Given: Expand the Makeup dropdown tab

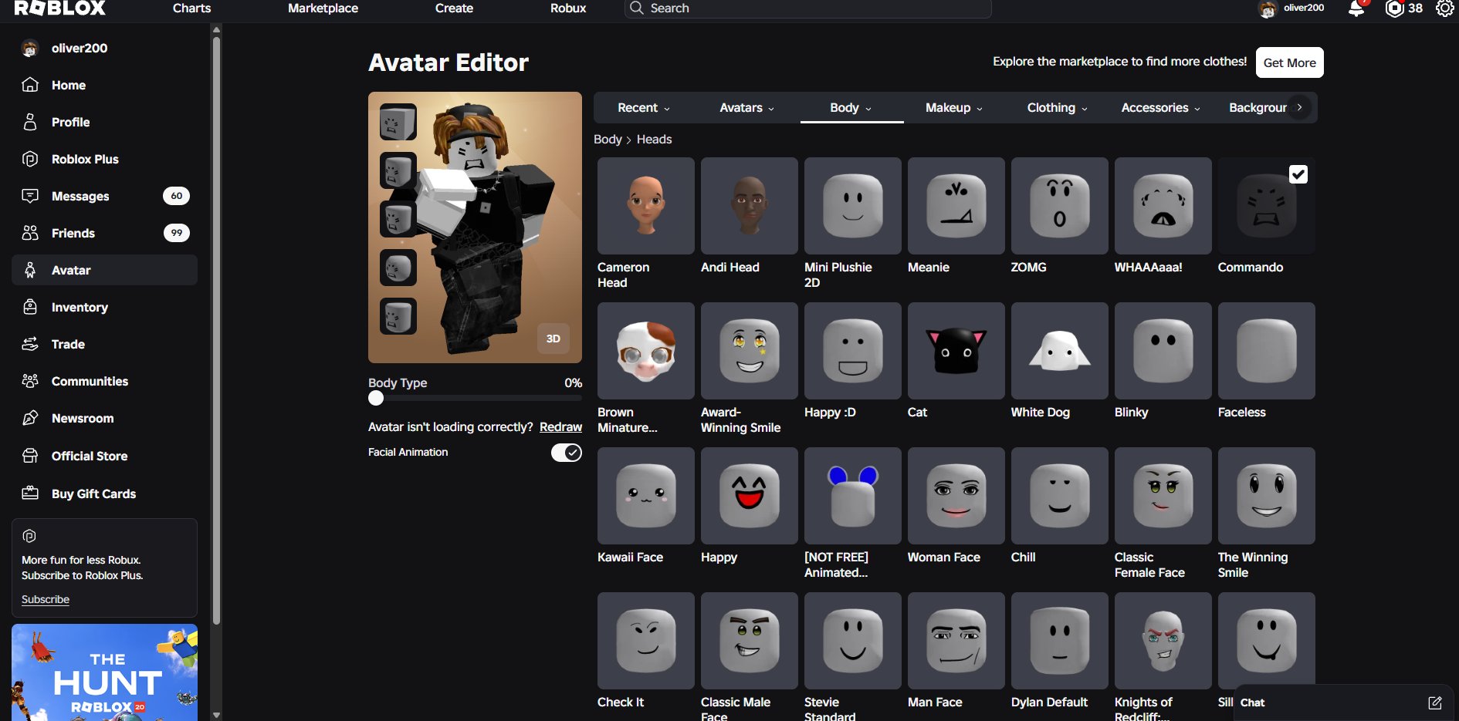Looking at the screenshot, I should (954, 108).
